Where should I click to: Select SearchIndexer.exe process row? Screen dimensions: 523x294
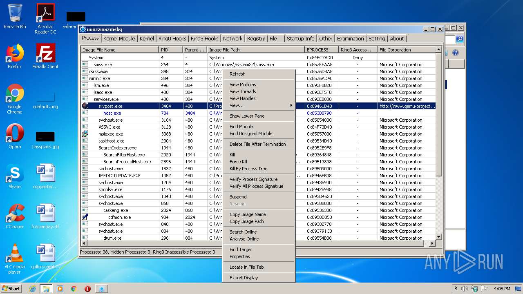258,148
